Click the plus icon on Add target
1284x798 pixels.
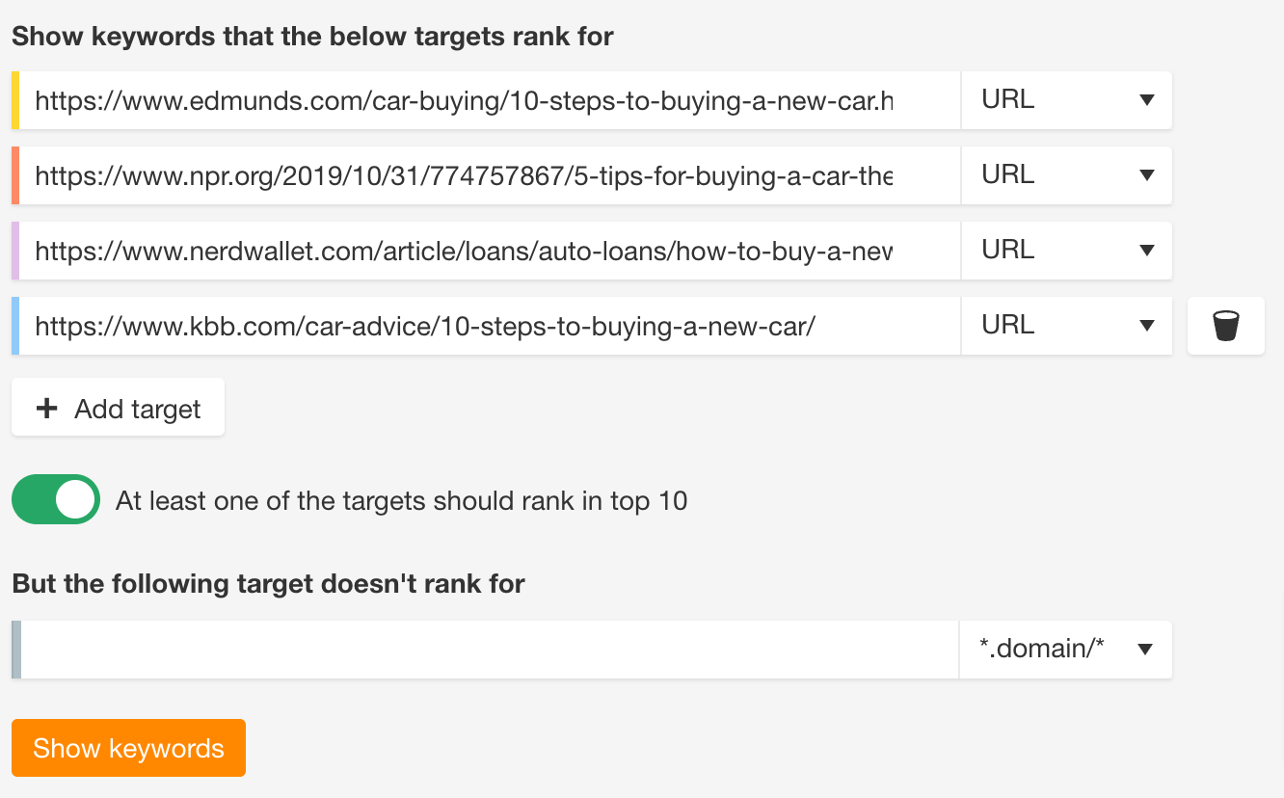pyautogui.click(x=45, y=407)
